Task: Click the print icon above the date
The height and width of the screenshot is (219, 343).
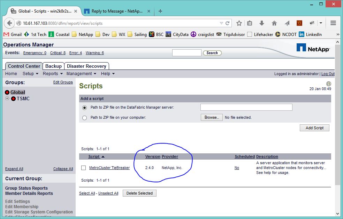Action: 329,84
